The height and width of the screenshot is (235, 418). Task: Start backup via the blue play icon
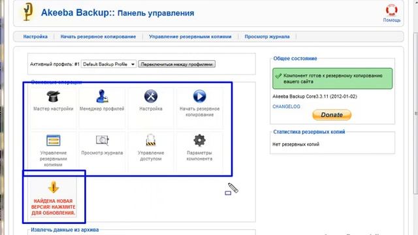click(x=199, y=96)
